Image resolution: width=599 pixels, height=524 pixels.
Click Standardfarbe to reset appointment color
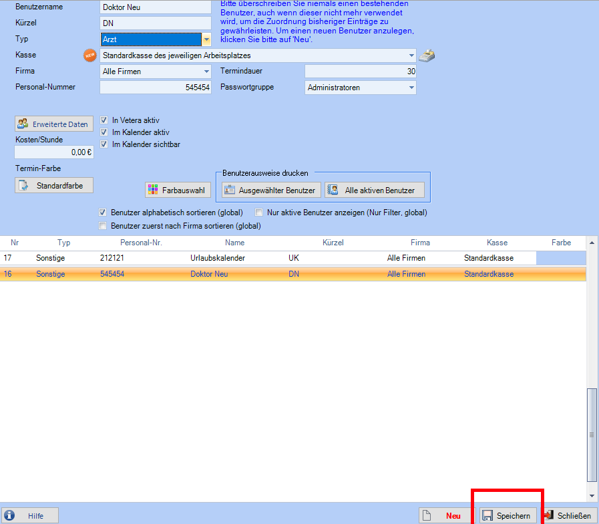click(54, 185)
